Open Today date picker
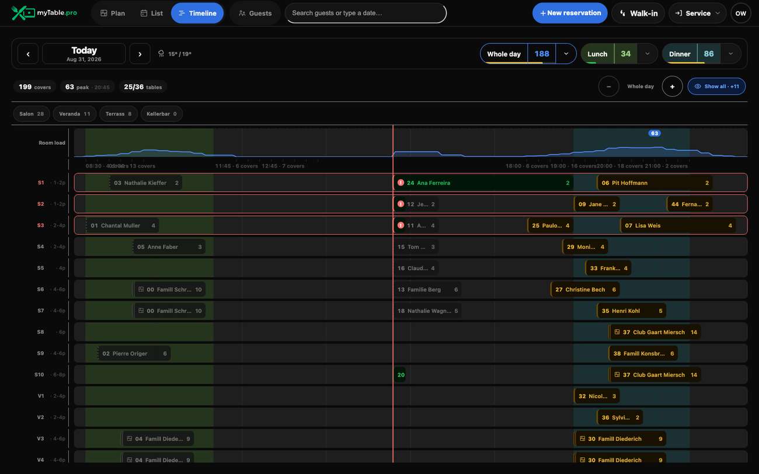This screenshot has height=474, width=759. (84, 54)
